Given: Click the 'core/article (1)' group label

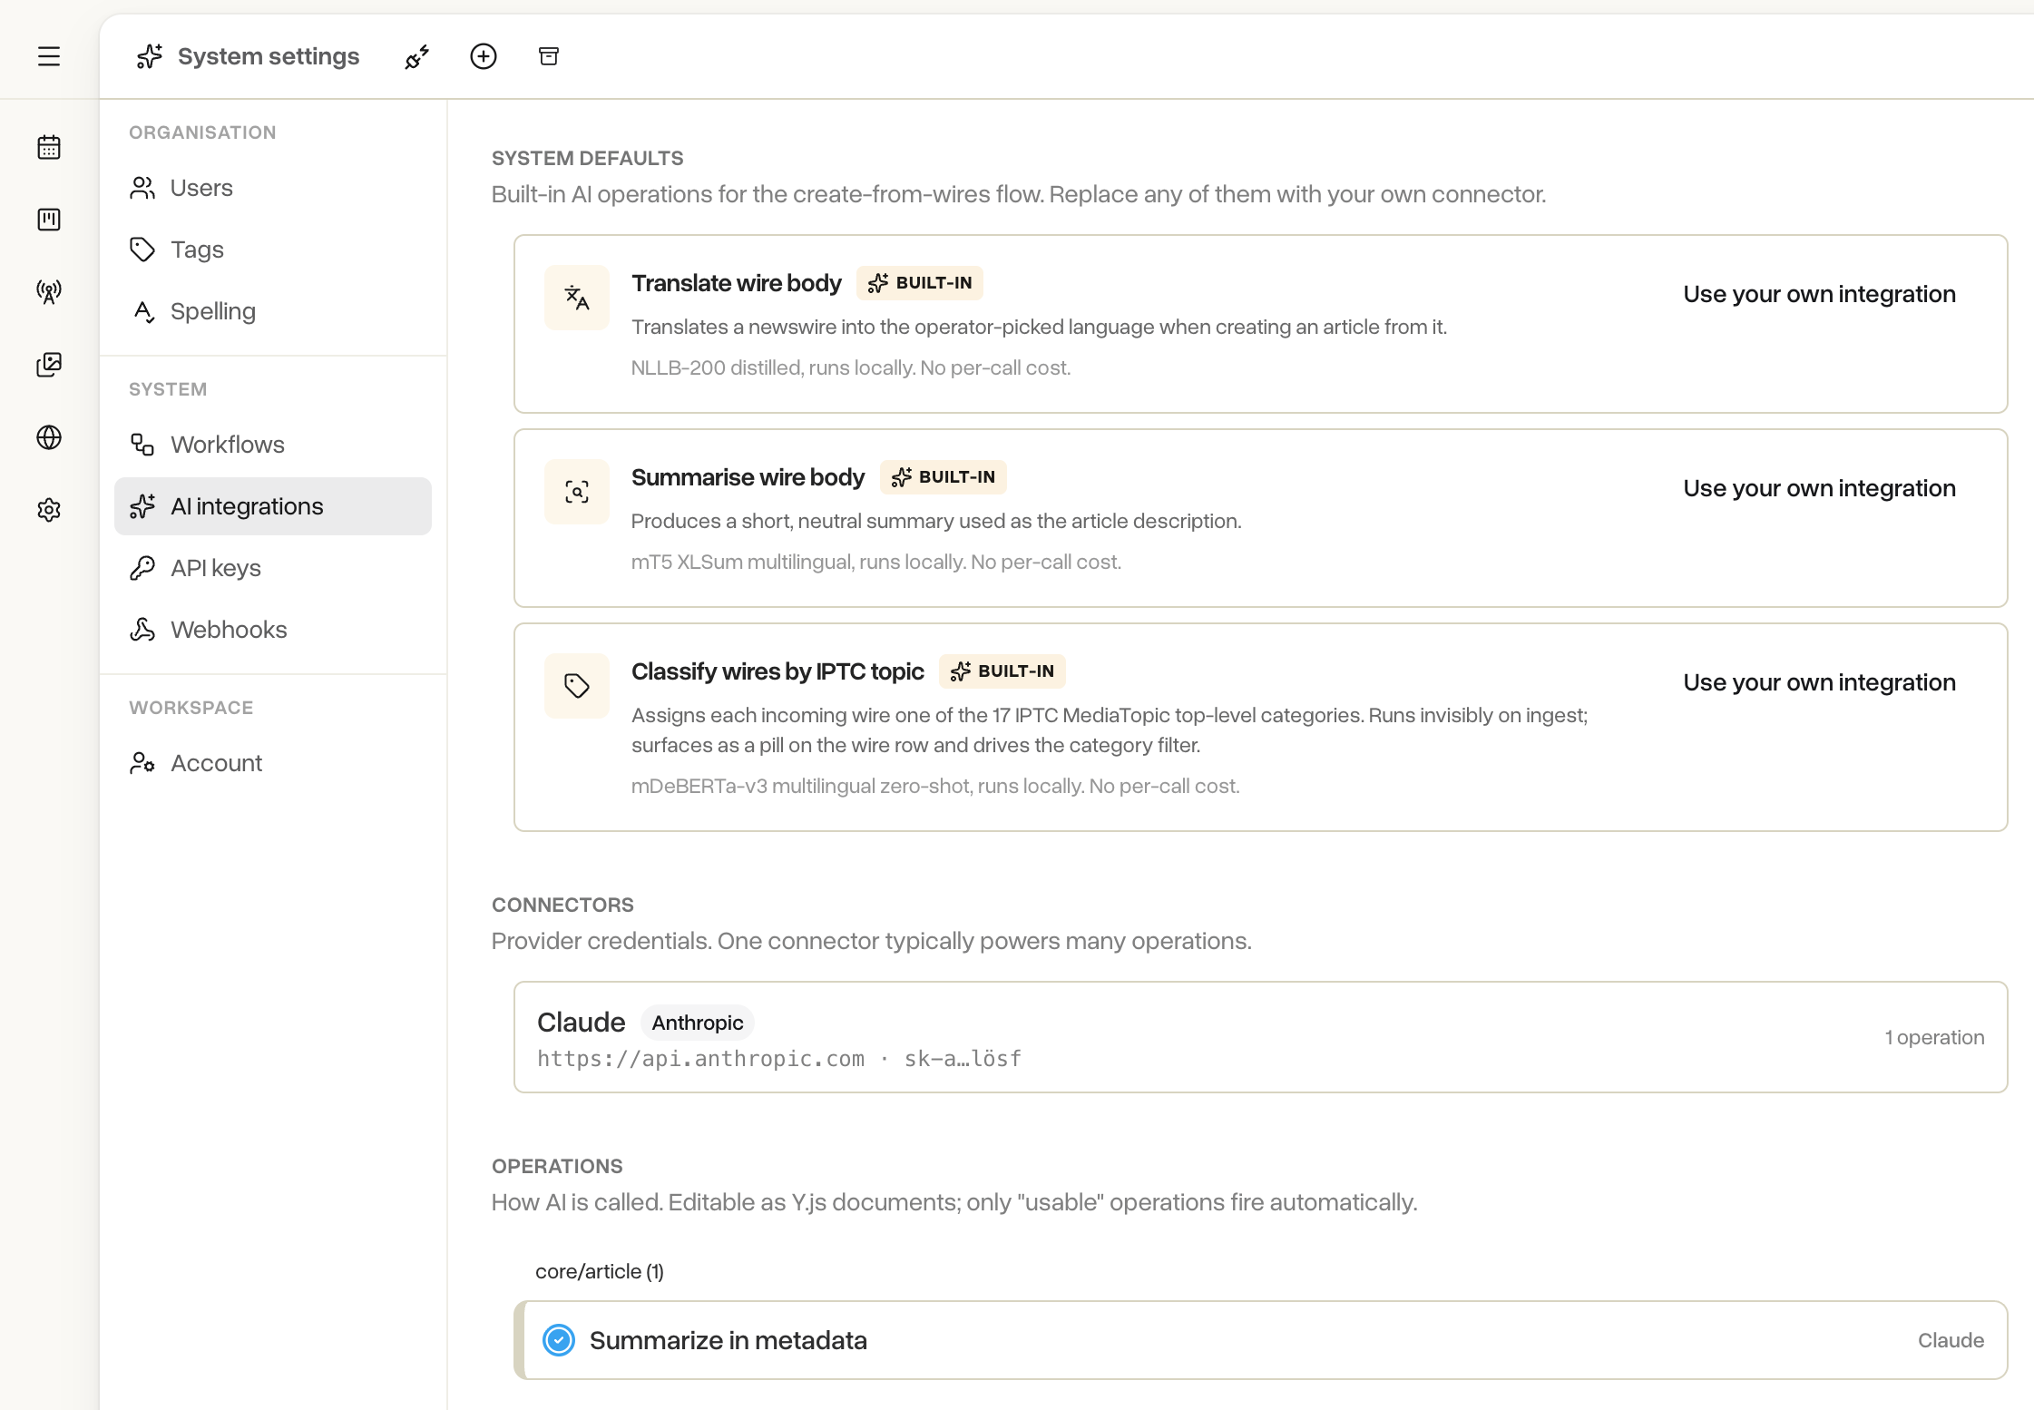Looking at the screenshot, I should click(x=600, y=1271).
